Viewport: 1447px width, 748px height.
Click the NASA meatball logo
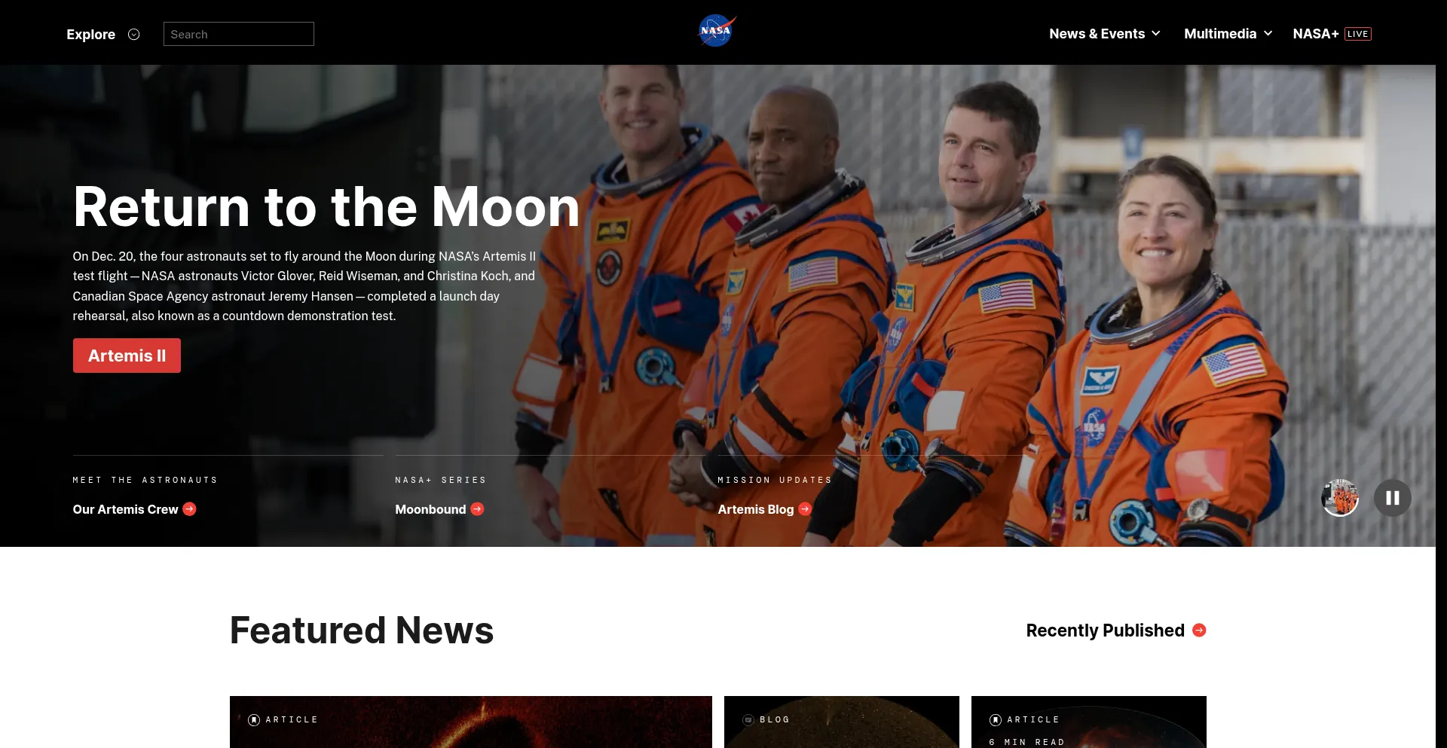[716, 30]
